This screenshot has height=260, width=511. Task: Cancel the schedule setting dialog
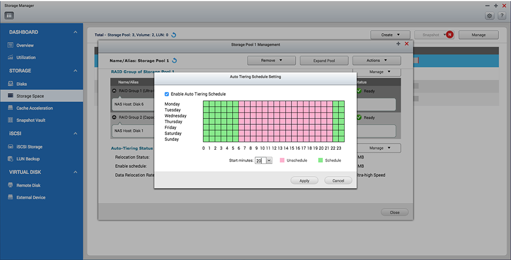[x=338, y=180]
